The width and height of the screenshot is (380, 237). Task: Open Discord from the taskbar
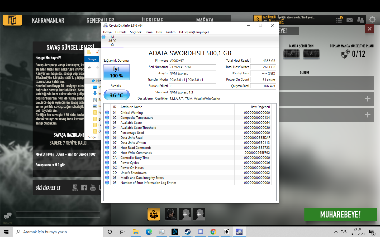coord(201,232)
